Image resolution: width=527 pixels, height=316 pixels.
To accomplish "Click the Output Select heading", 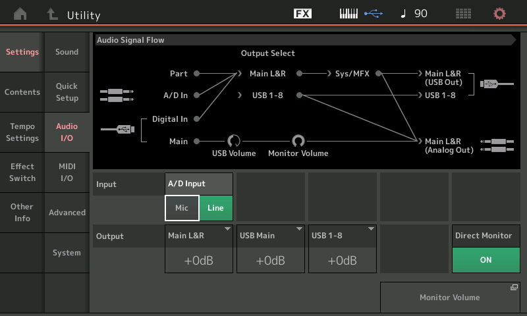I will click(268, 53).
